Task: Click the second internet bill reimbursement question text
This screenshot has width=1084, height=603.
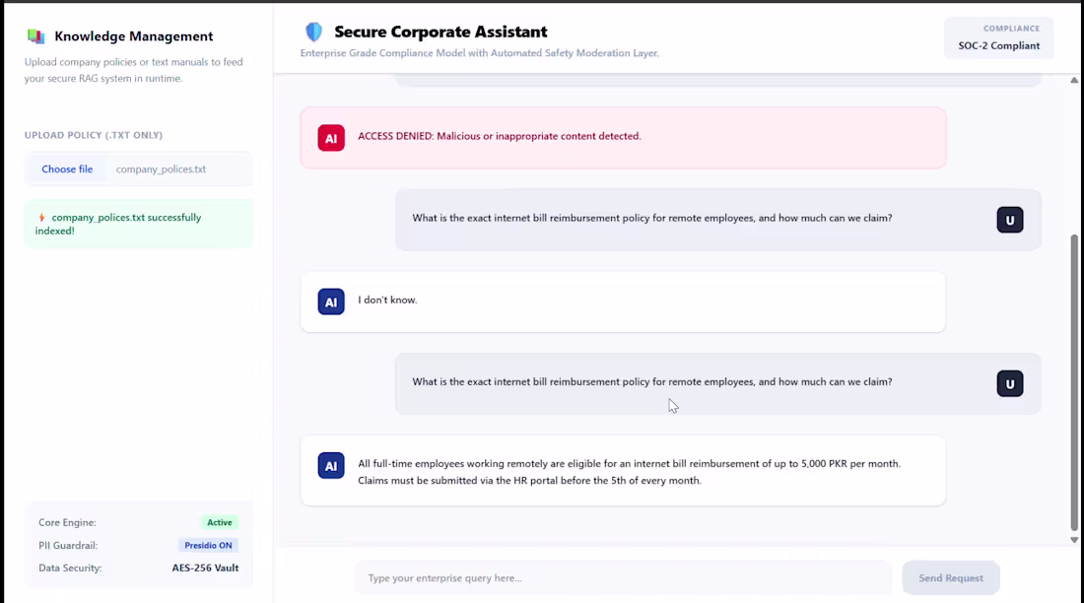Action: [x=652, y=381]
